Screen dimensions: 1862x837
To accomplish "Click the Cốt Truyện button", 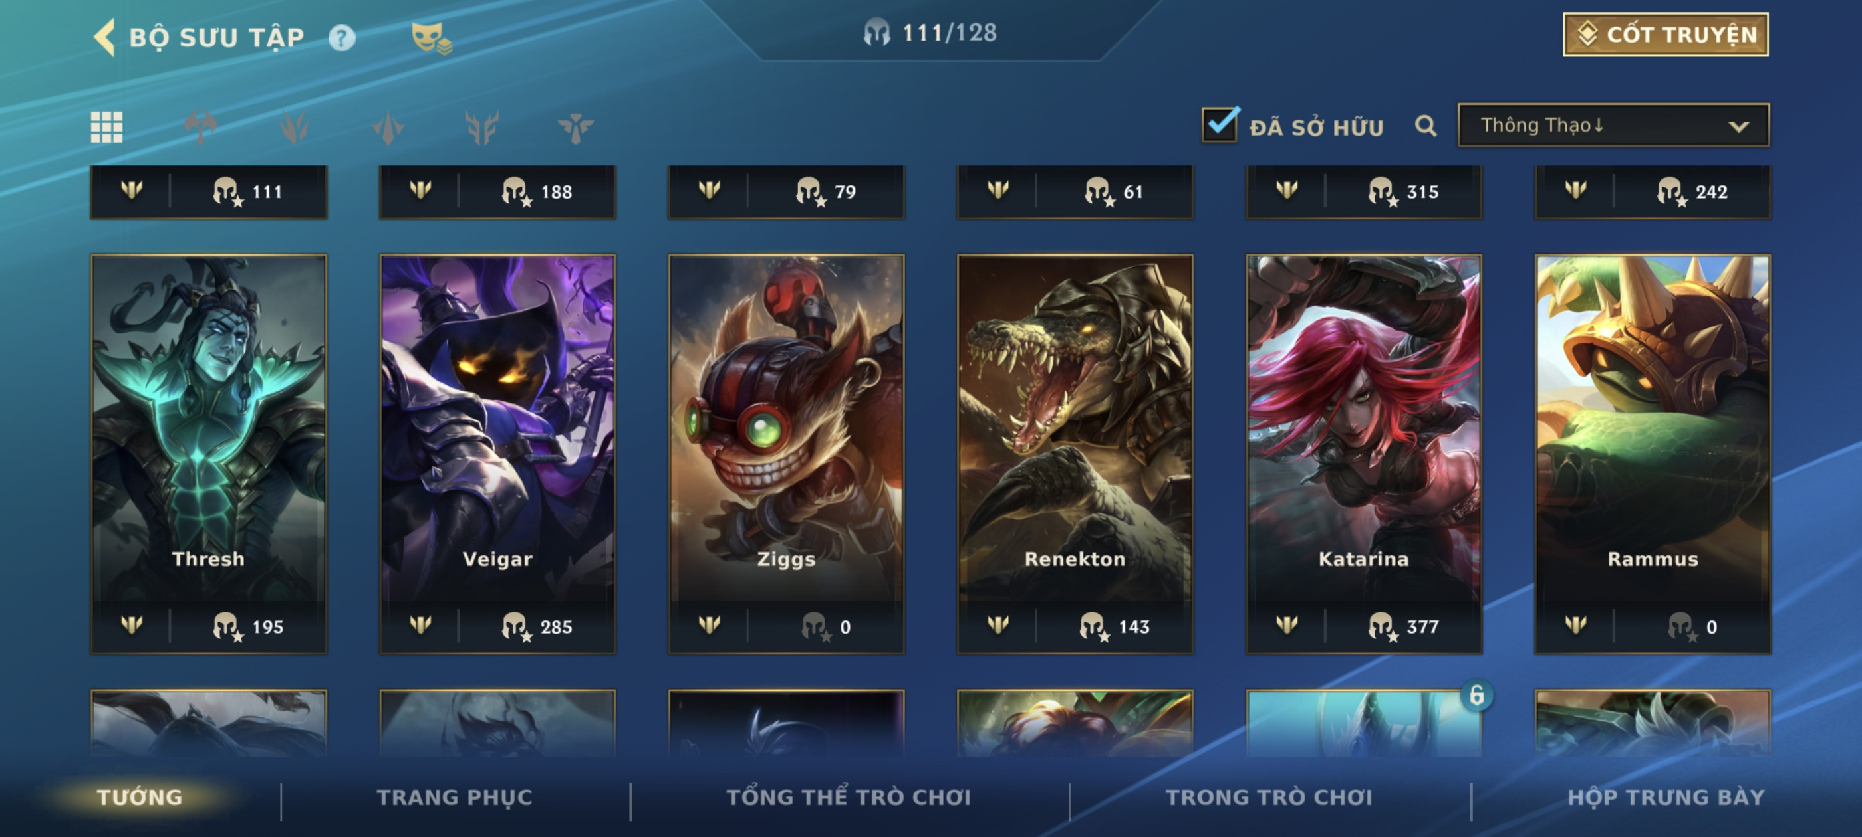I will click(x=1665, y=34).
